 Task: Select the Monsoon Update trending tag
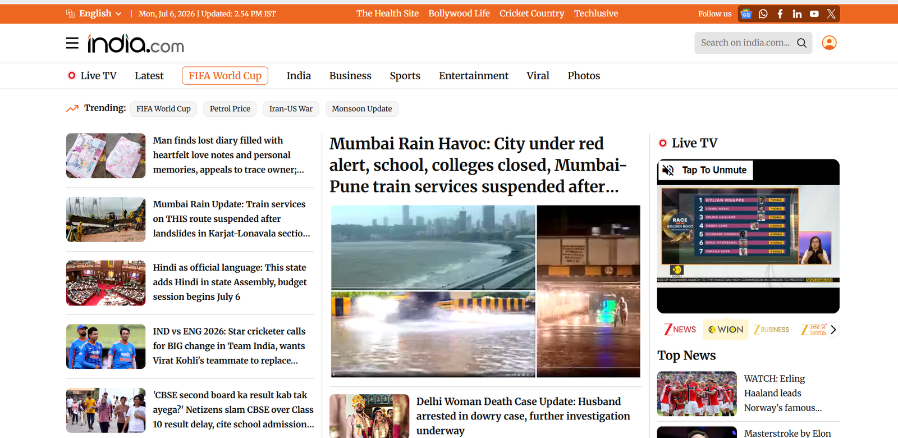362,109
